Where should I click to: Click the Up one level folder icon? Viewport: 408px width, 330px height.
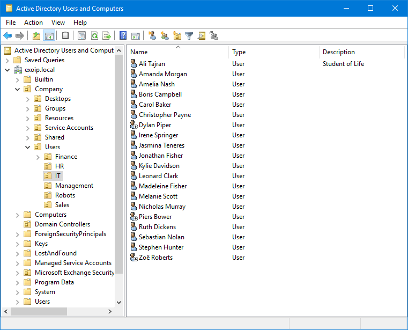click(x=36, y=36)
